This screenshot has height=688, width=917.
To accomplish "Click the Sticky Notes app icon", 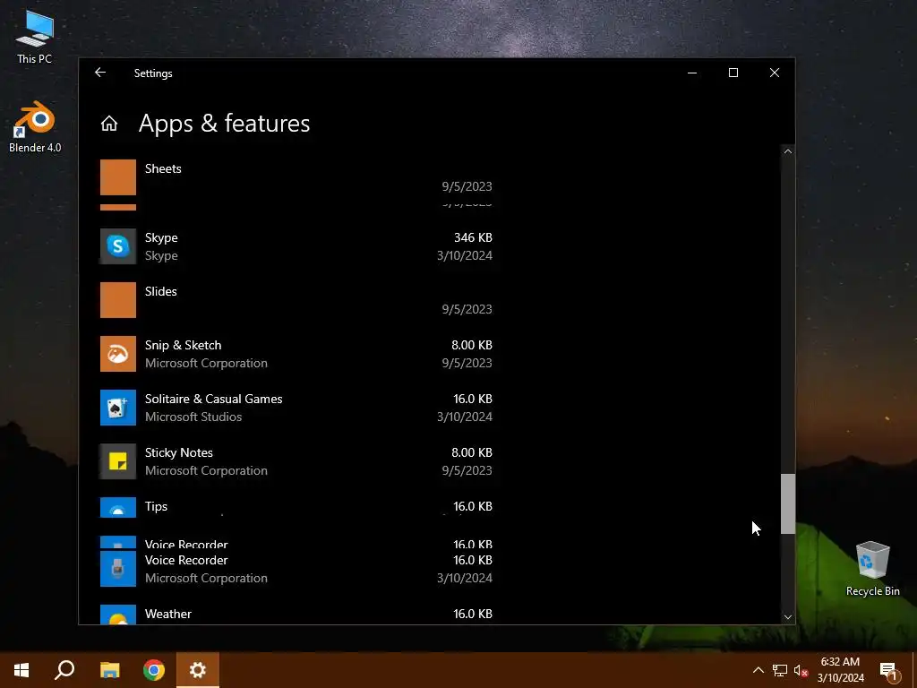I will pos(118,461).
